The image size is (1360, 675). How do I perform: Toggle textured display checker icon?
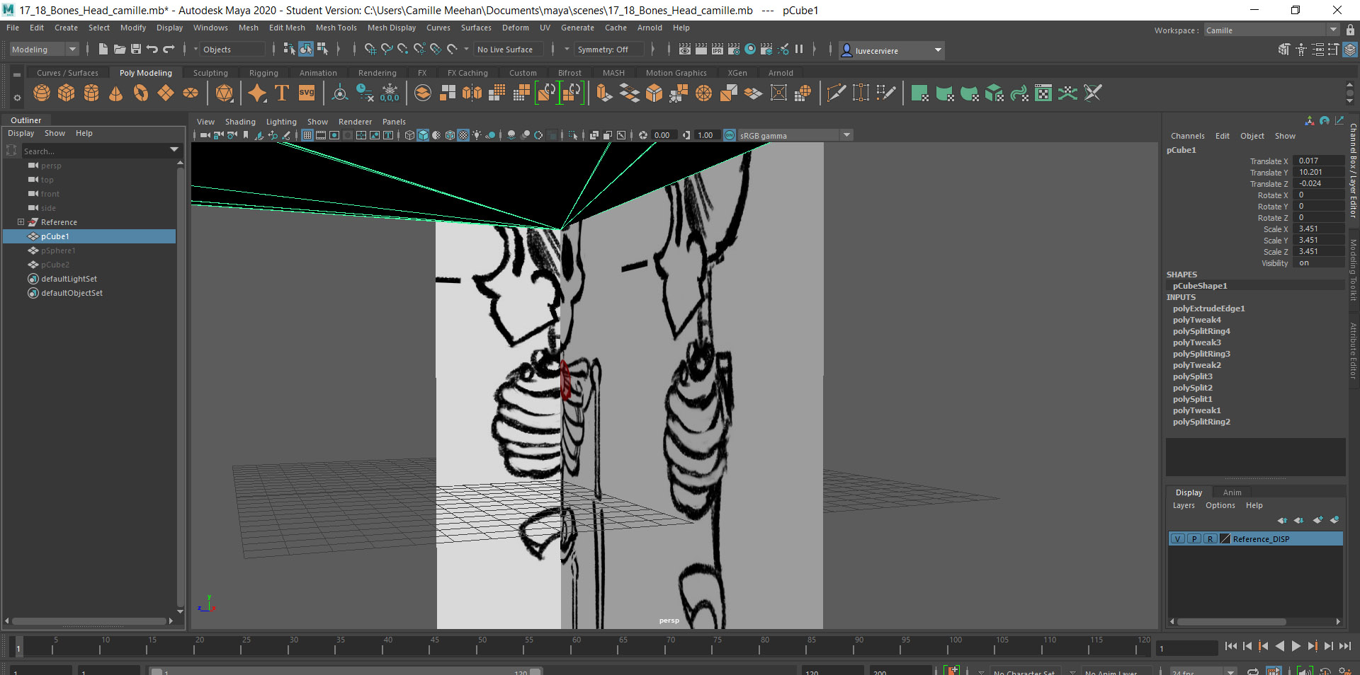463,135
